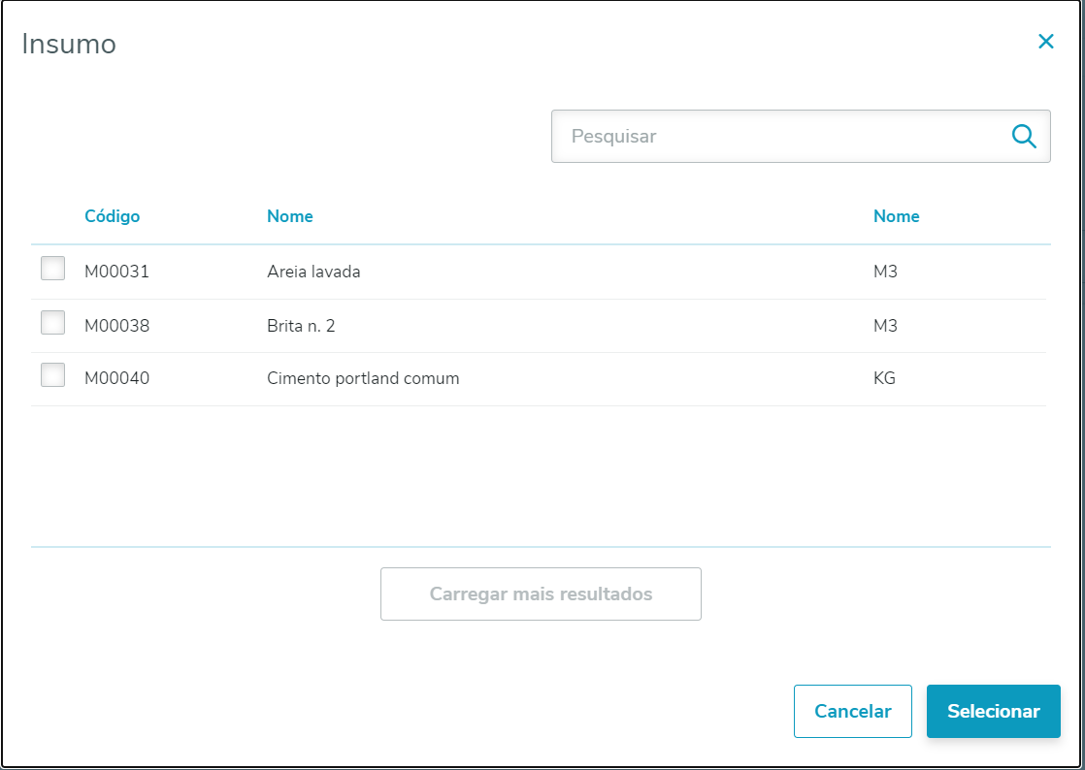Image resolution: width=1085 pixels, height=770 pixels.
Task: Click the first Nome column header
Action: point(290,216)
